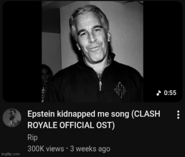This screenshot has width=185, height=157.
Task: Click the '300K views' text
Action: (x=46, y=149)
